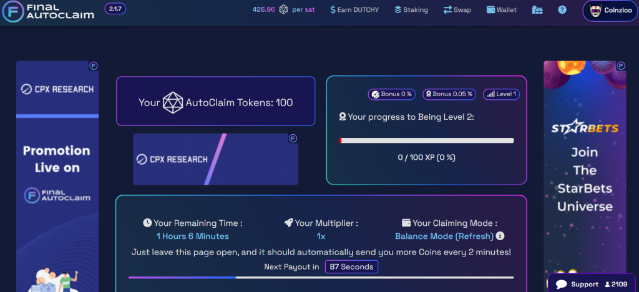Open the Support chat button
This screenshot has height=292, width=639.
pyautogui.click(x=577, y=284)
